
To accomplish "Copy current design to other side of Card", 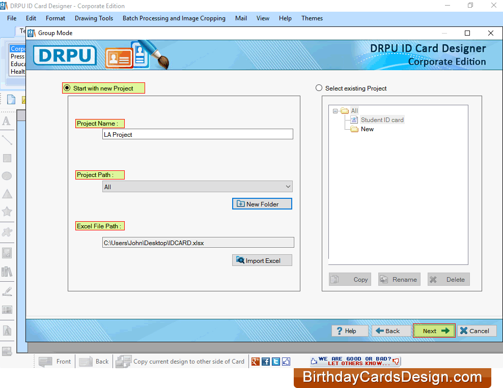I will tap(180, 362).
